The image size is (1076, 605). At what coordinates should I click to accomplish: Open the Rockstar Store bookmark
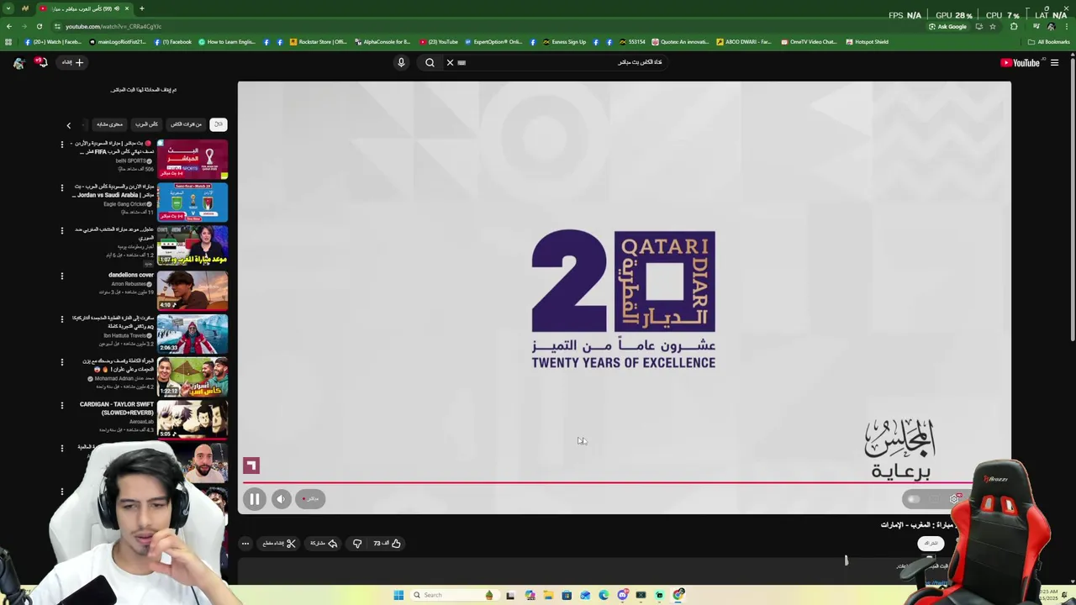click(318, 42)
